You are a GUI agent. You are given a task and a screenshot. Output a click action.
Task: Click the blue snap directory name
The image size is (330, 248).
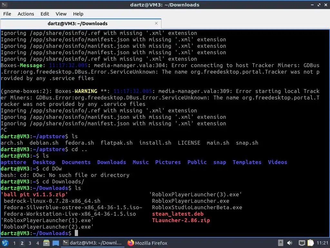(x=219, y=162)
